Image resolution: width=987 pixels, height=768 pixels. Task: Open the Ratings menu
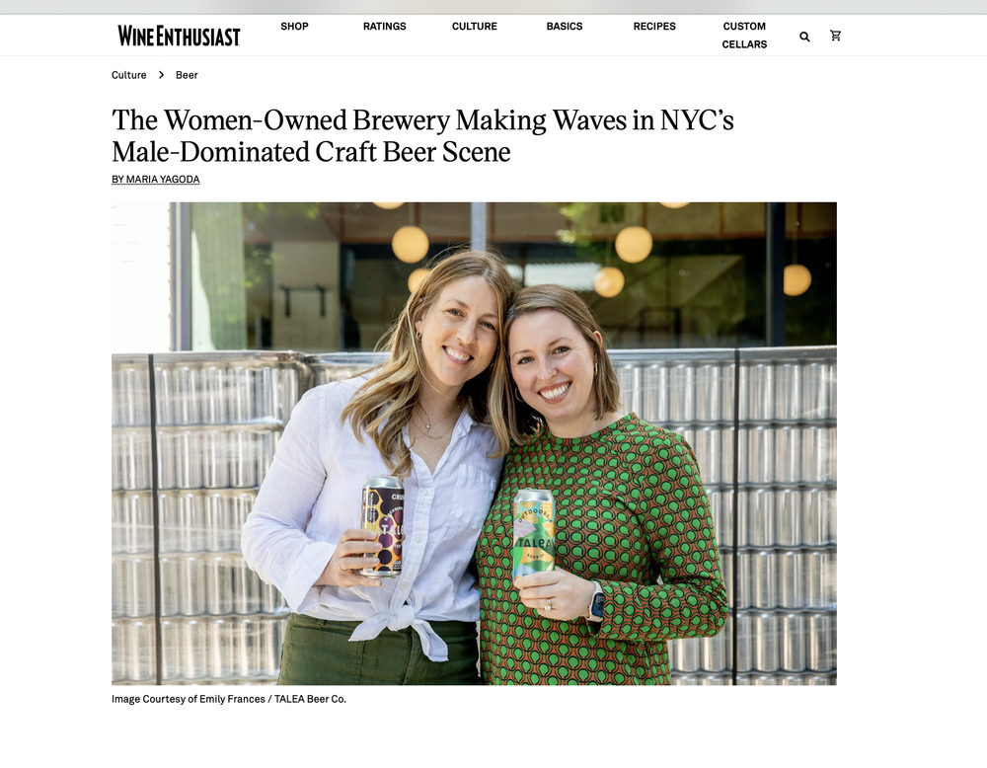[385, 27]
